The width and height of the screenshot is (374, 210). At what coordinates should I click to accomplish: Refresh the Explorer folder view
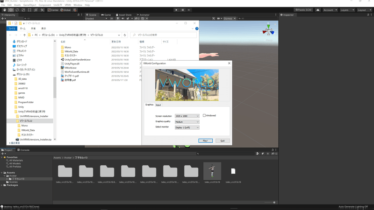coord(125,35)
